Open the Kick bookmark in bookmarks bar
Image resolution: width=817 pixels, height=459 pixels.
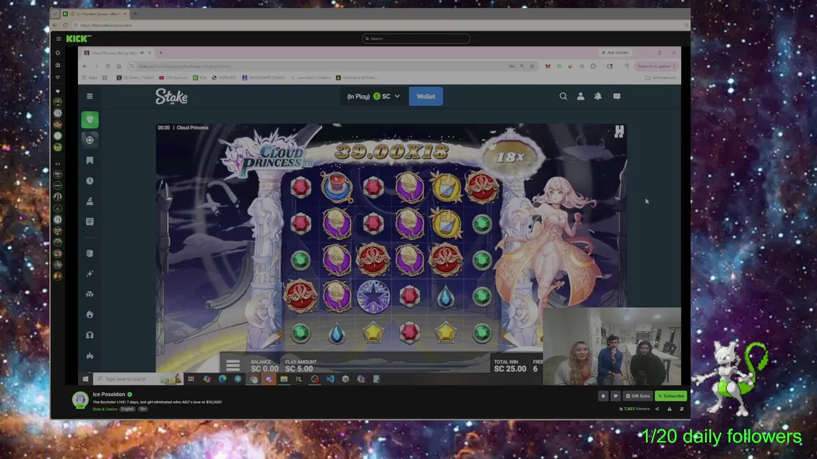200,78
